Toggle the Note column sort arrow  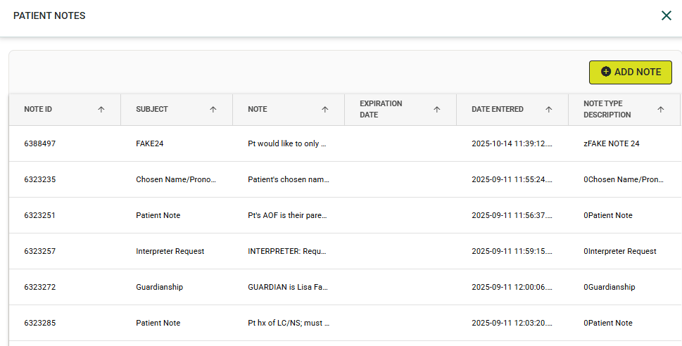coord(324,110)
